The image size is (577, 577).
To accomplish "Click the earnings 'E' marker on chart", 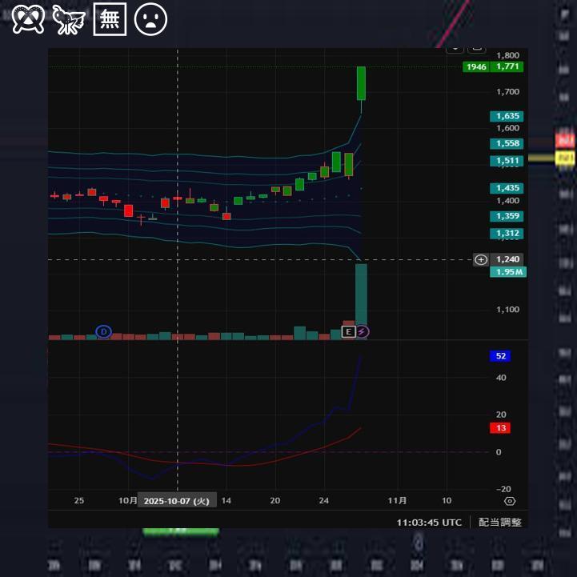I will (x=348, y=331).
